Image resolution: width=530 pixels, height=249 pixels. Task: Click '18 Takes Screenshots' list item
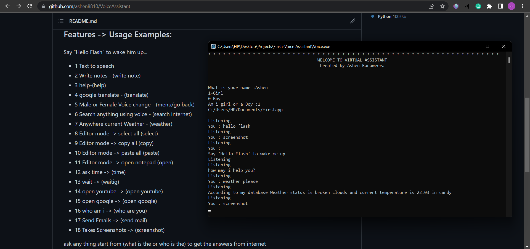[x=120, y=230]
